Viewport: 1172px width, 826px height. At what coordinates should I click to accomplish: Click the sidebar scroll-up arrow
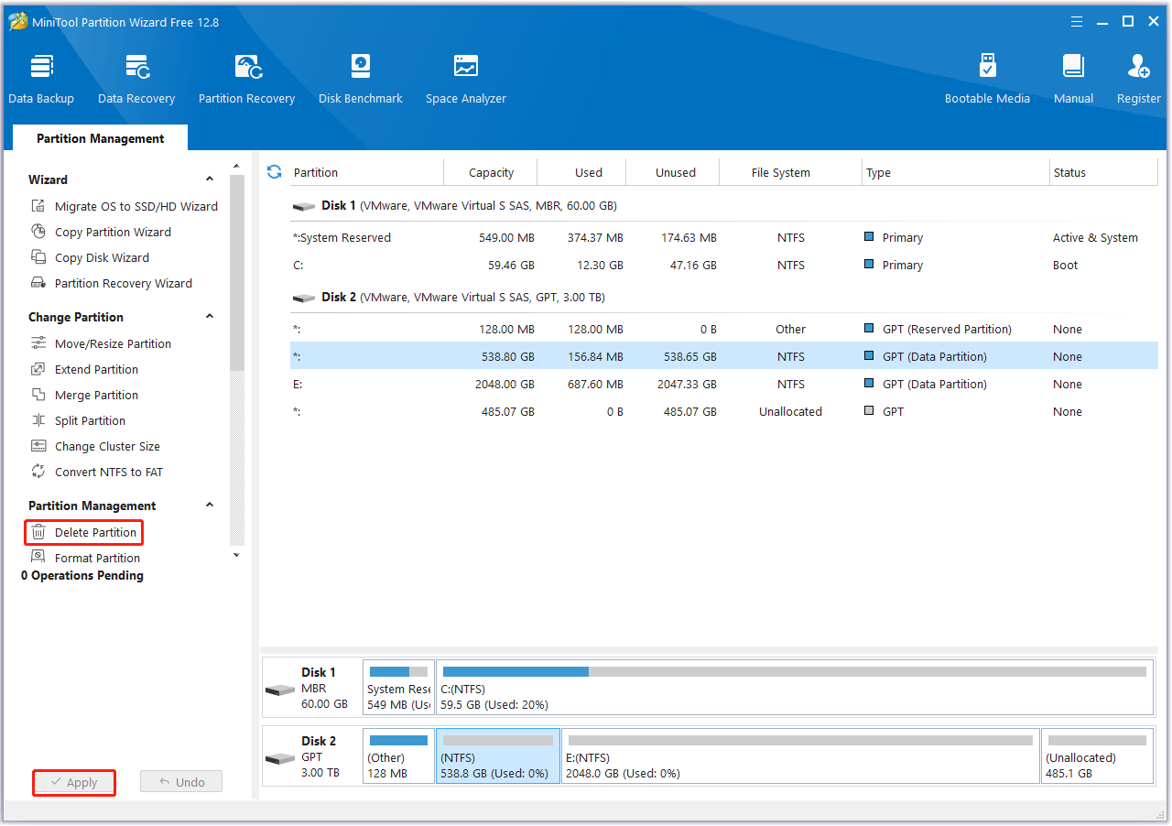[237, 167]
